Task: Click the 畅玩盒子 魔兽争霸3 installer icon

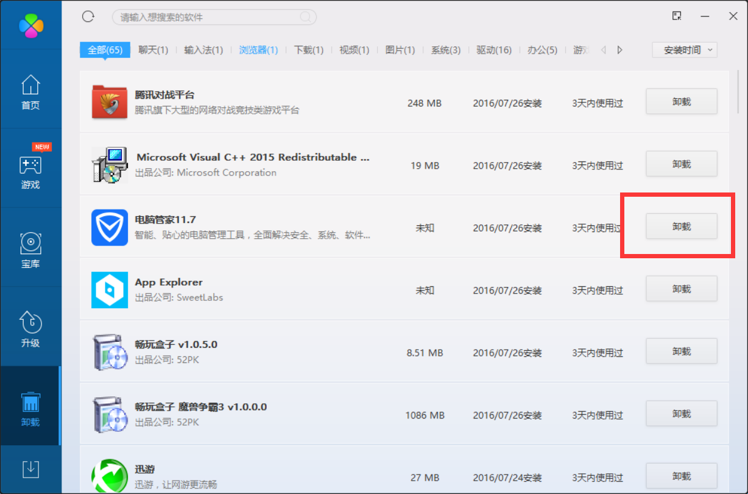Action: (x=110, y=415)
